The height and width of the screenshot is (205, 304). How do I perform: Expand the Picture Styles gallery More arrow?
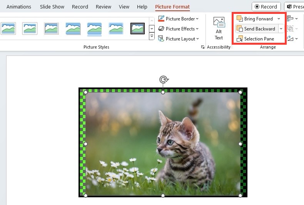coord(152,36)
